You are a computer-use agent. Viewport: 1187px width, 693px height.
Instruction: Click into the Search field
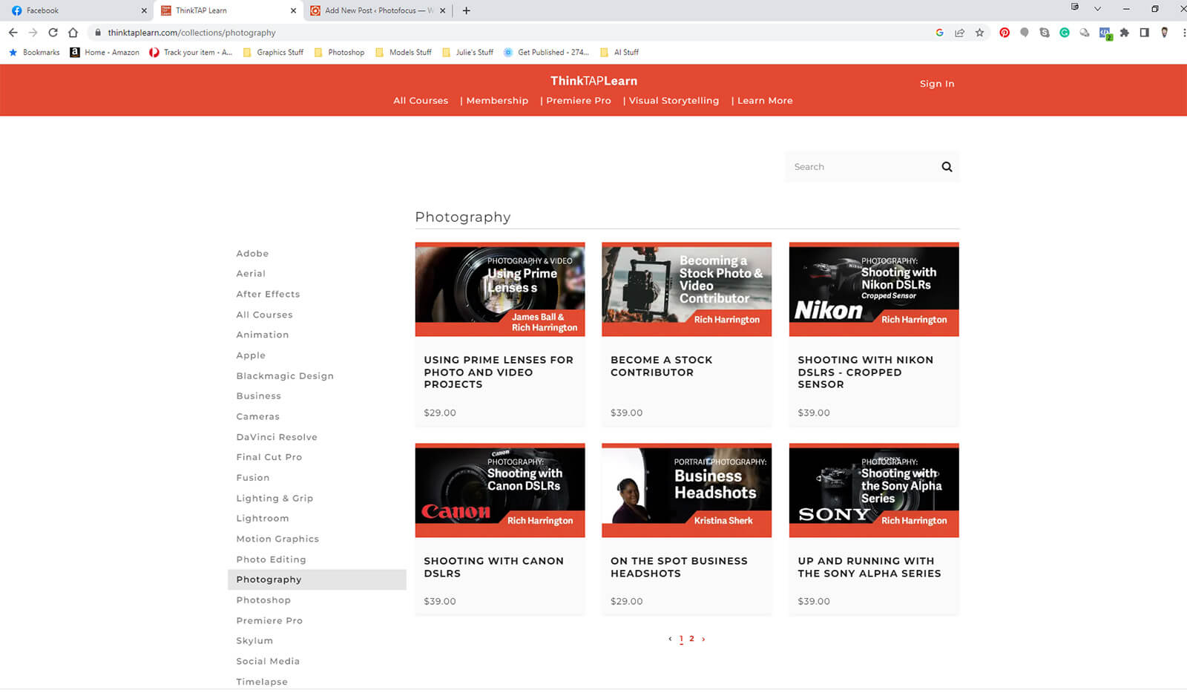coord(861,167)
